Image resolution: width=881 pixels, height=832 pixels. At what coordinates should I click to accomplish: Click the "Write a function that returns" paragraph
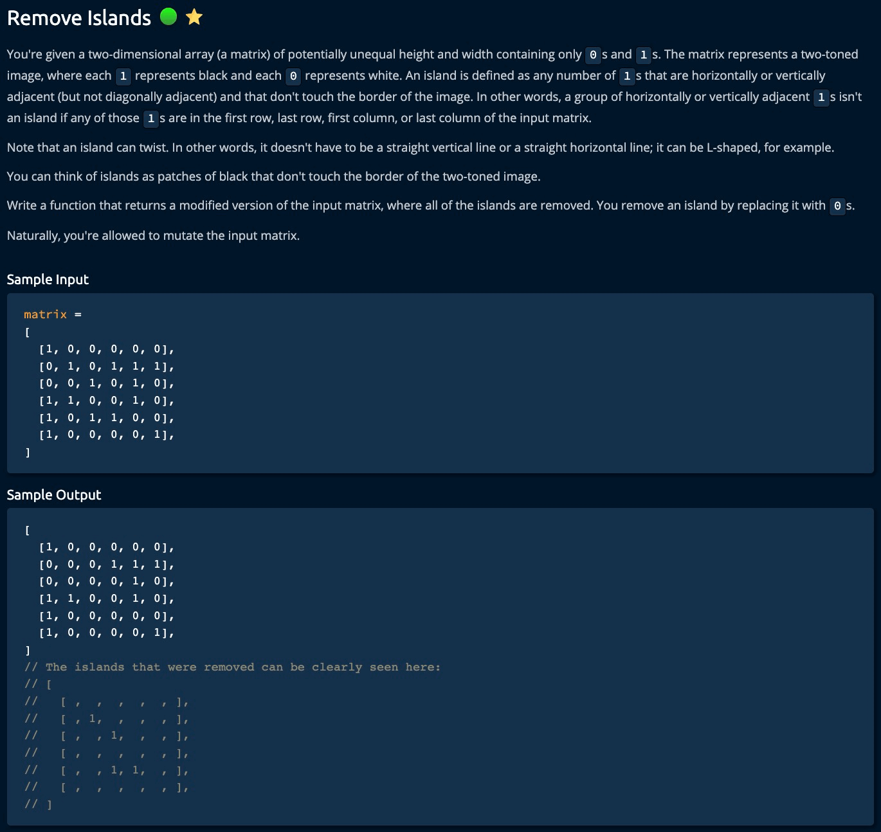(415, 206)
